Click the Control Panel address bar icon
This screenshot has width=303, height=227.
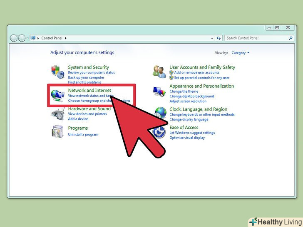33,38
